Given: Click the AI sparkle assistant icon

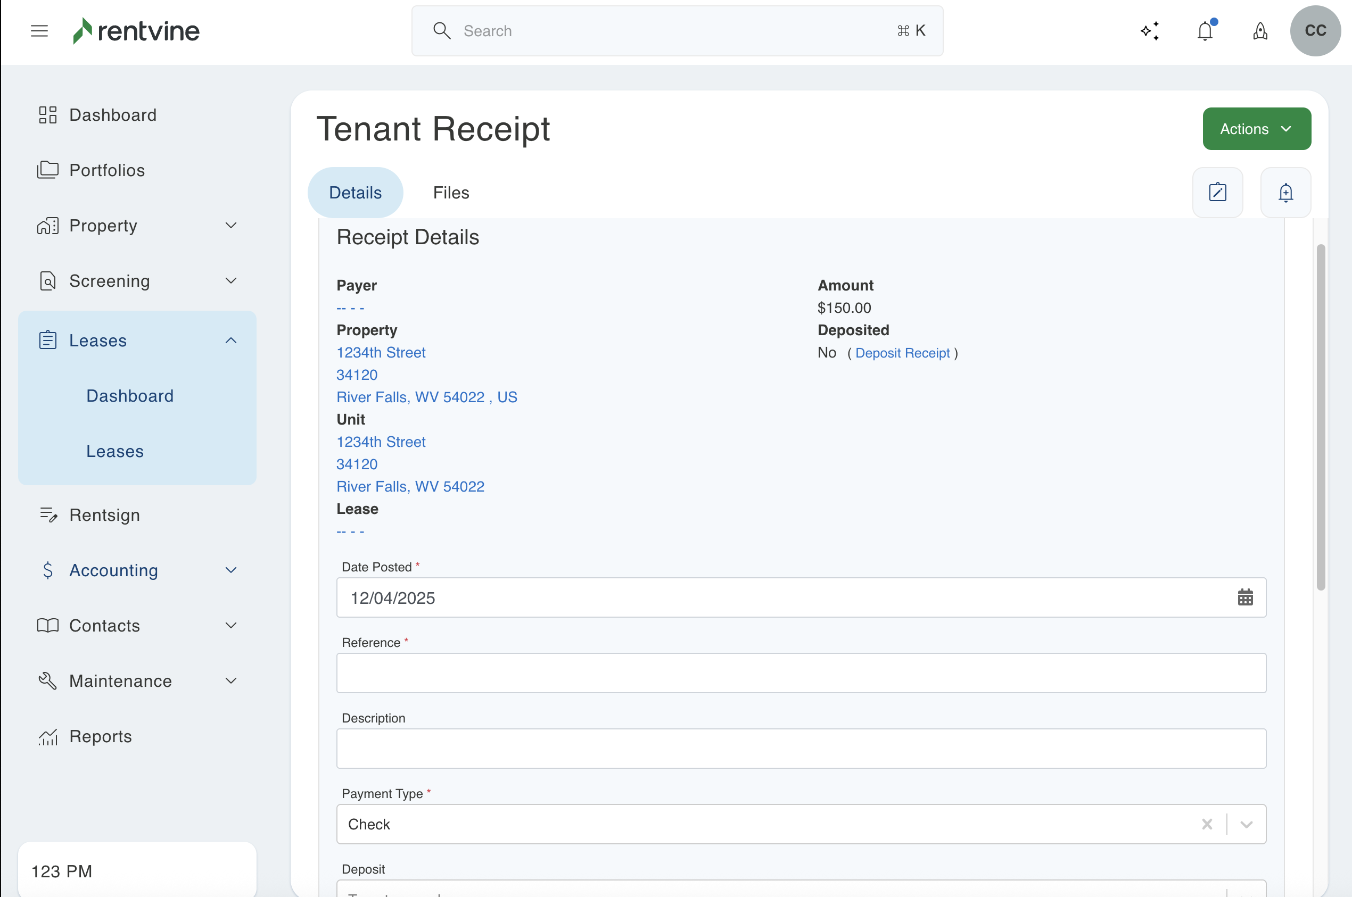Looking at the screenshot, I should 1149,31.
